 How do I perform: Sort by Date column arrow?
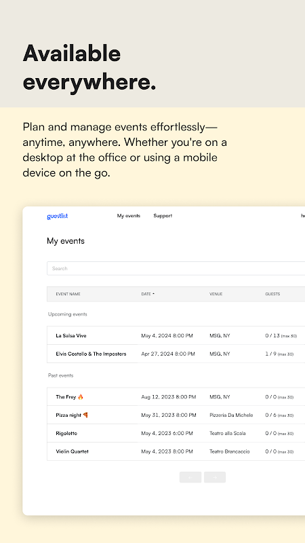point(154,294)
